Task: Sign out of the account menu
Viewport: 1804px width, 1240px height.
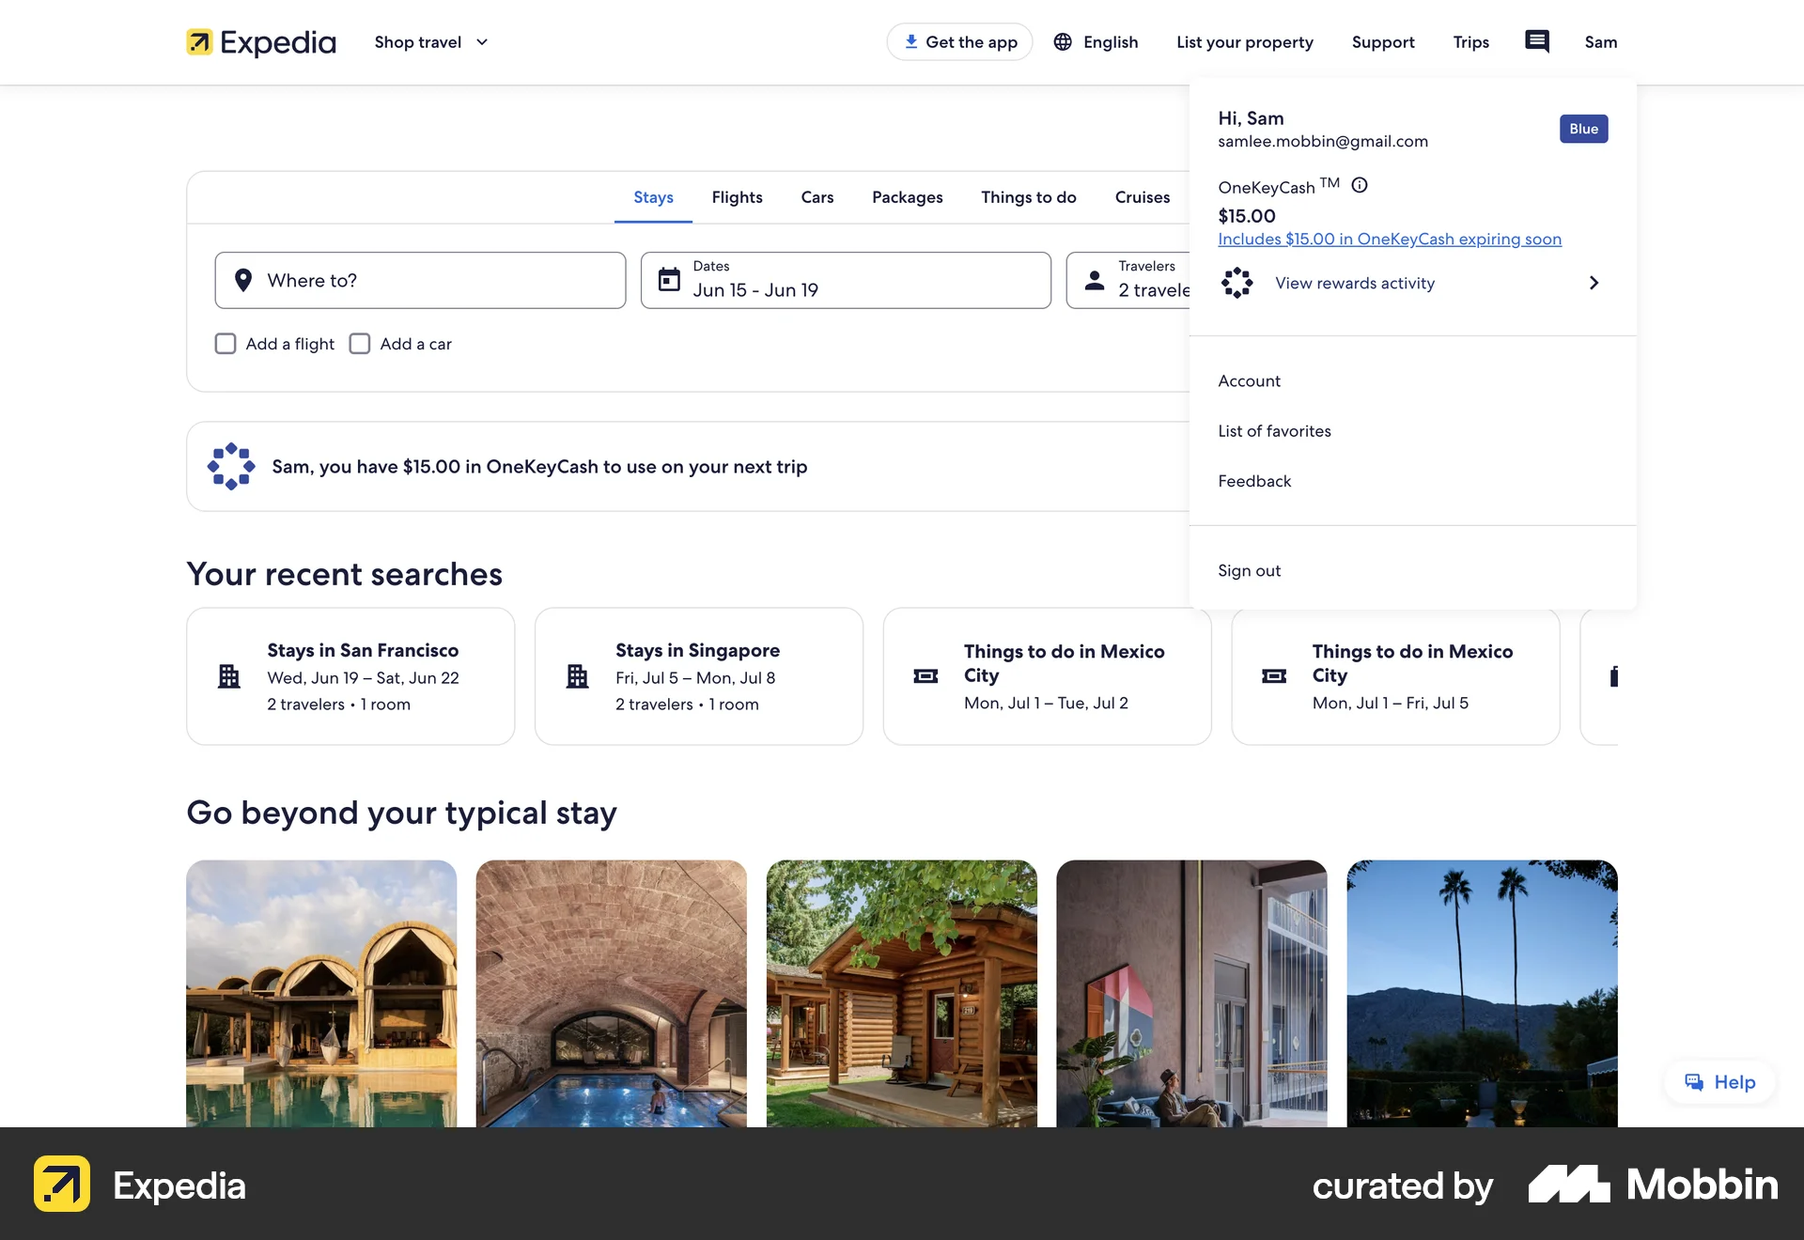Action: 1249,570
